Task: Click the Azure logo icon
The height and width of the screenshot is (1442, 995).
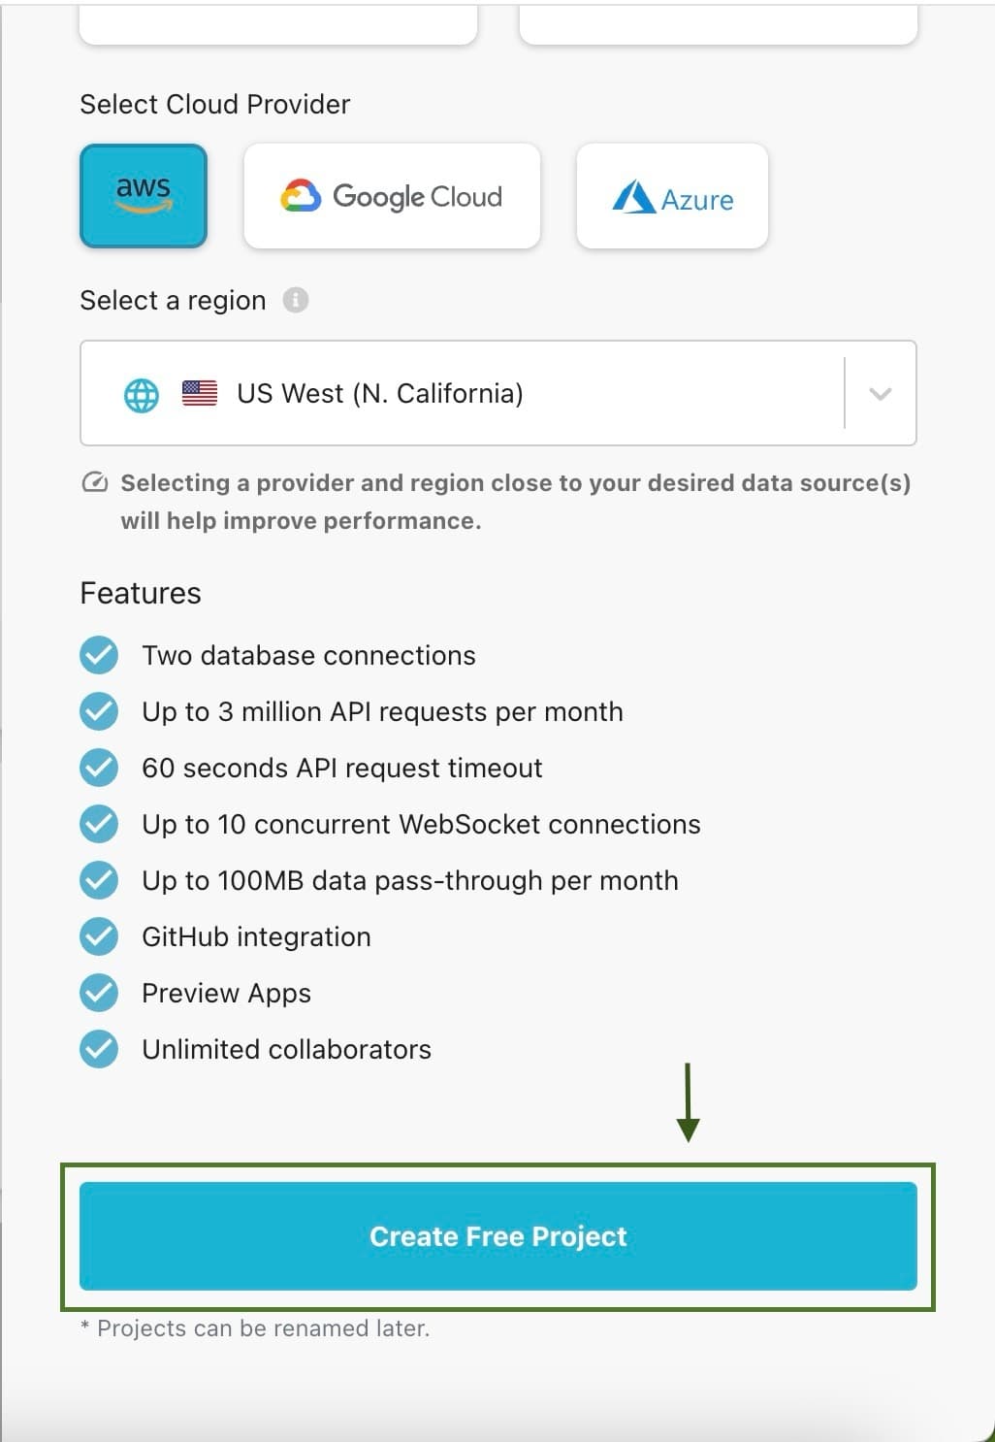Action: pyautogui.click(x=633, y=197)
